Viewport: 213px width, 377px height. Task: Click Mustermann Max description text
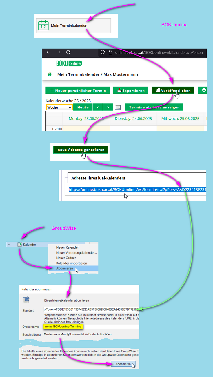pos(78,334)
